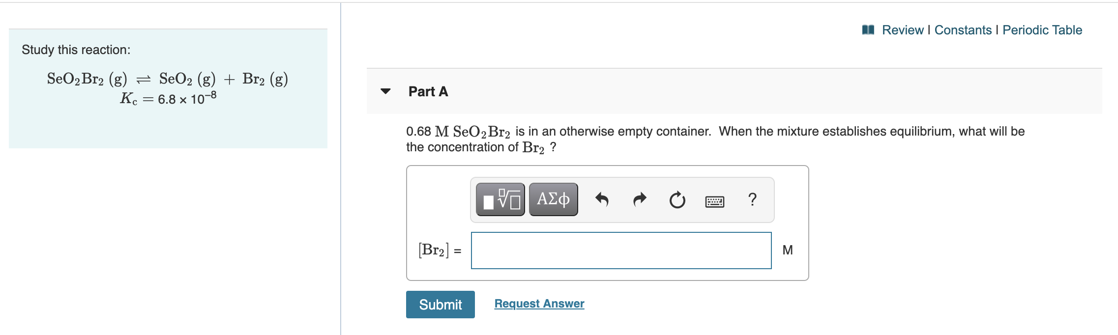The image size is (1118, 335).
Task: Click Request Answer
Action: tap(538, 303)
